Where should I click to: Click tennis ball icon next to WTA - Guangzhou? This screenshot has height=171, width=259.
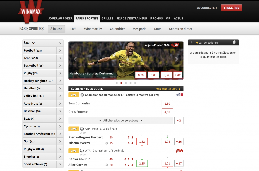coord(82,151)
